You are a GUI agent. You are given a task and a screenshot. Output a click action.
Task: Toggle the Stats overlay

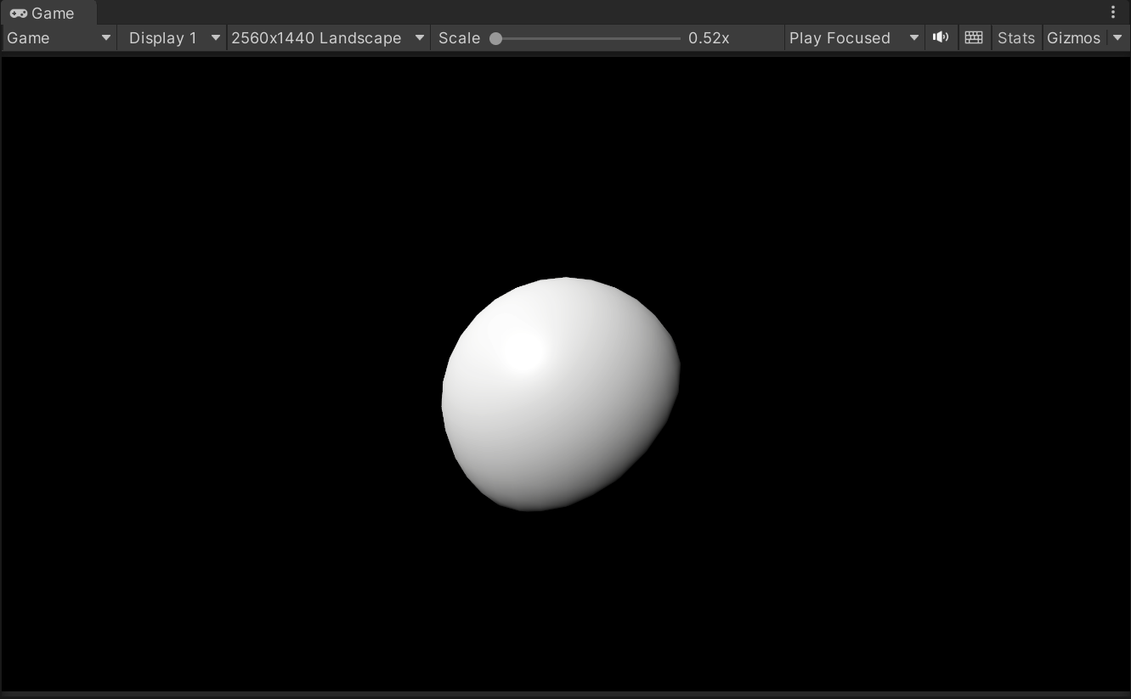(x=1016, y=37)
